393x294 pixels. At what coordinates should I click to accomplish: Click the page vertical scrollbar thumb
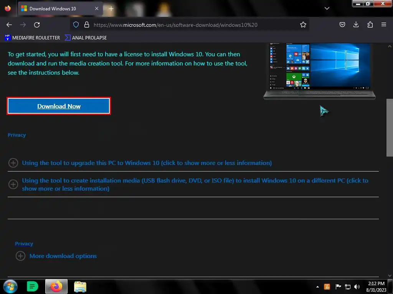390,127
